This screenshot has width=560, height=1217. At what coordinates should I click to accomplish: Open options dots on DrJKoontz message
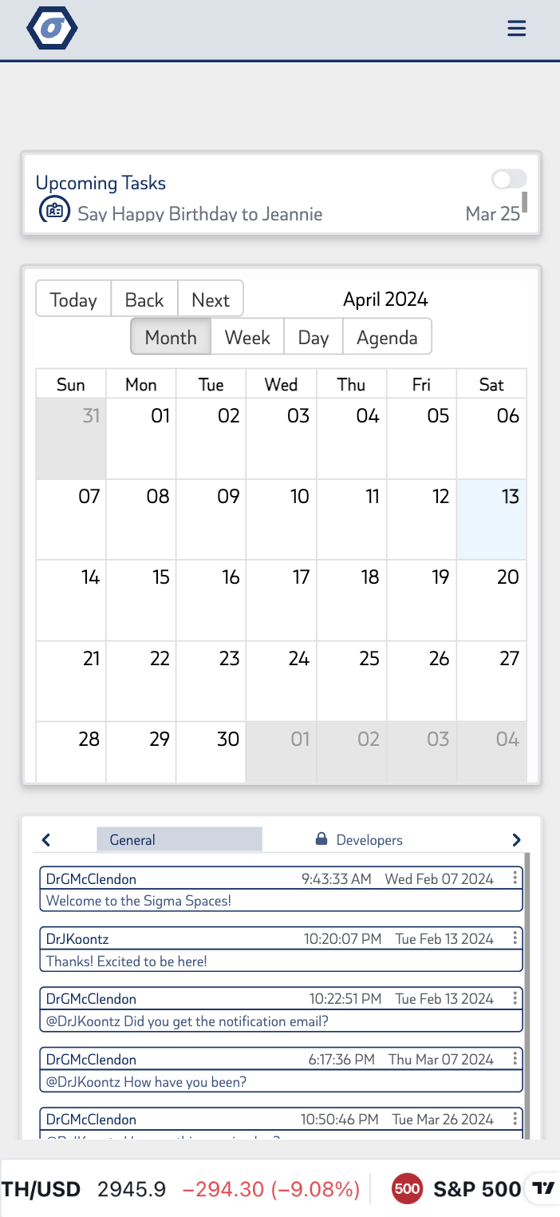[515, 938]
